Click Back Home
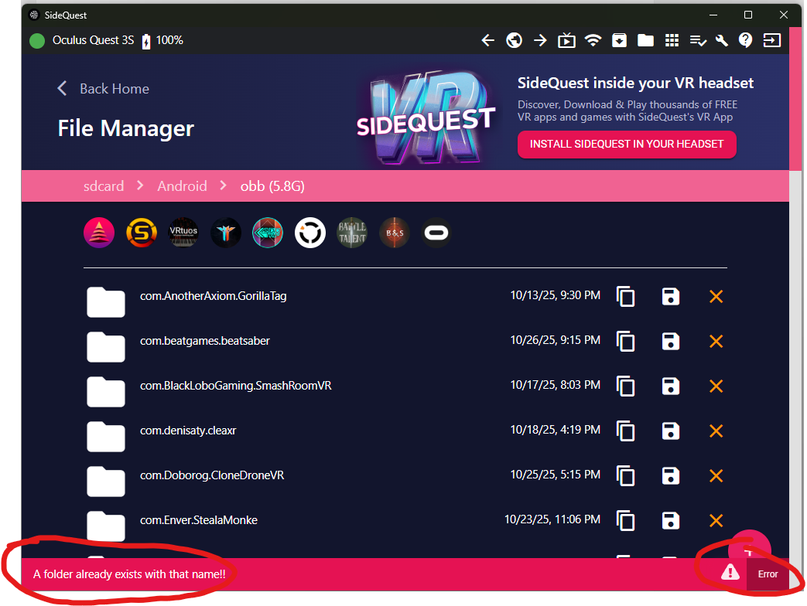Screen dimensions: 807x606 click(x=104, y=88)
